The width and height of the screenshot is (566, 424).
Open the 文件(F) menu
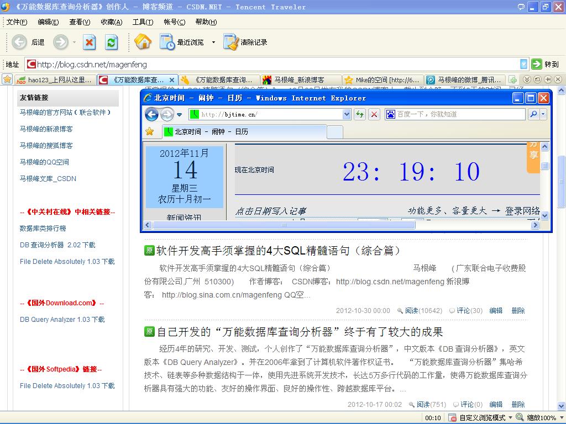tap(17, 22)
